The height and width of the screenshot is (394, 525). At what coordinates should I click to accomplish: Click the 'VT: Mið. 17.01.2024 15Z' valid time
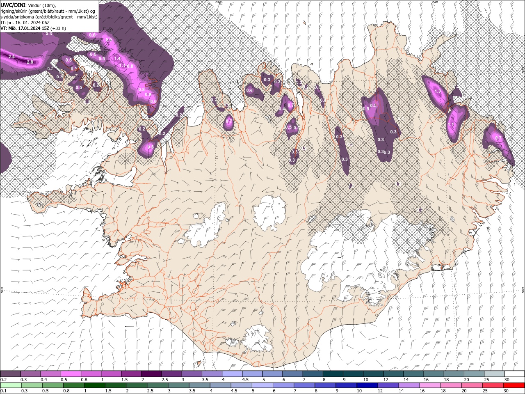click(25, 28)
